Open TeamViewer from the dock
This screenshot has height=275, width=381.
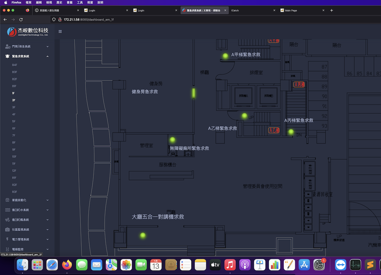[x=340, y=265]
